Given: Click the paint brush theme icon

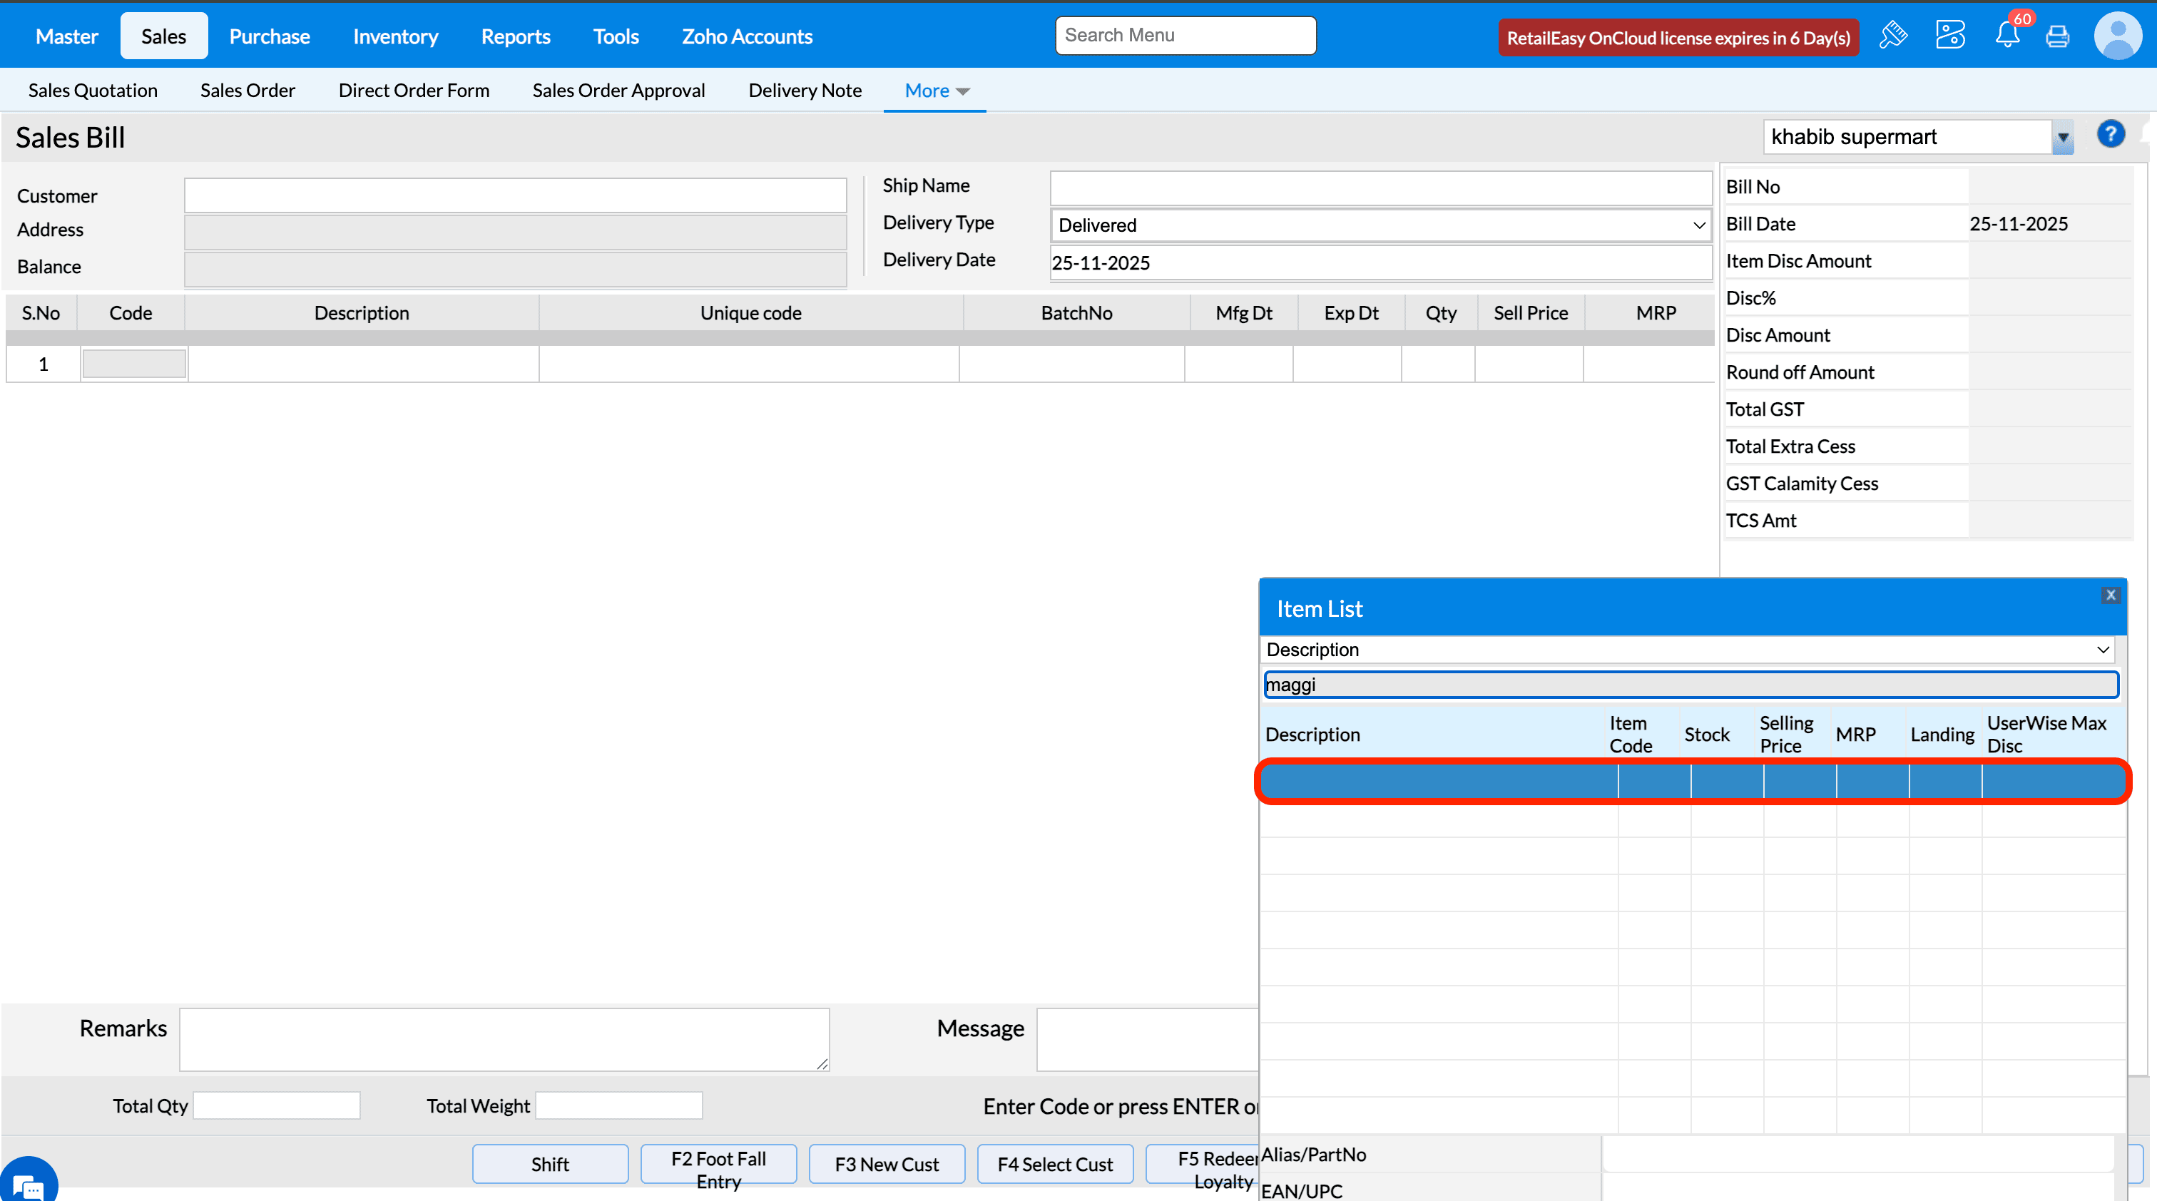Looking at the screenshot, I should pyautogui.click(x=1892, y=36).
